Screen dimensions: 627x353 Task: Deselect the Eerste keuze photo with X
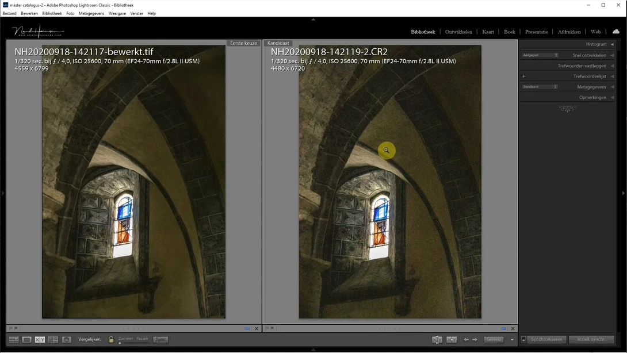[x=257, y=329]
